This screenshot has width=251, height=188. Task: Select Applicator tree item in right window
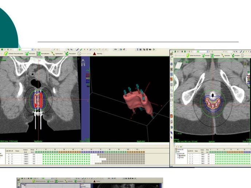tap(182, 155)
